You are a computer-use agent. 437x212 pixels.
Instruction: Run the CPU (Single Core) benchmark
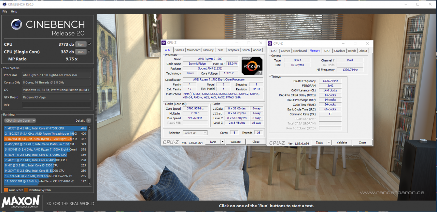click(81, 52)
